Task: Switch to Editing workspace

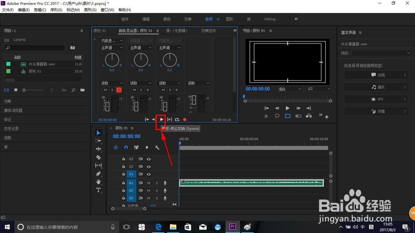Action: 270,19
